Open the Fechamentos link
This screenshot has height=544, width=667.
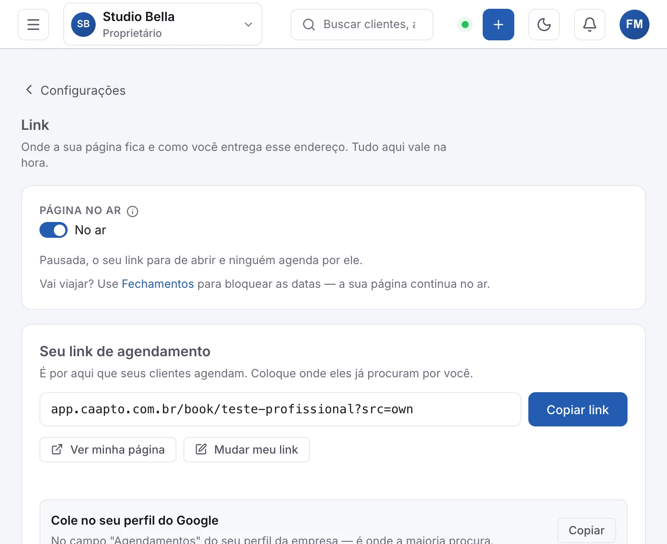pos(158,284)
